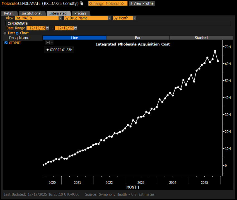The width and height of the screenshot is (237, 200).
Task: Expand the chart options arrow beside chart icon
Action: pyautogui.click(x=52, y=43)
